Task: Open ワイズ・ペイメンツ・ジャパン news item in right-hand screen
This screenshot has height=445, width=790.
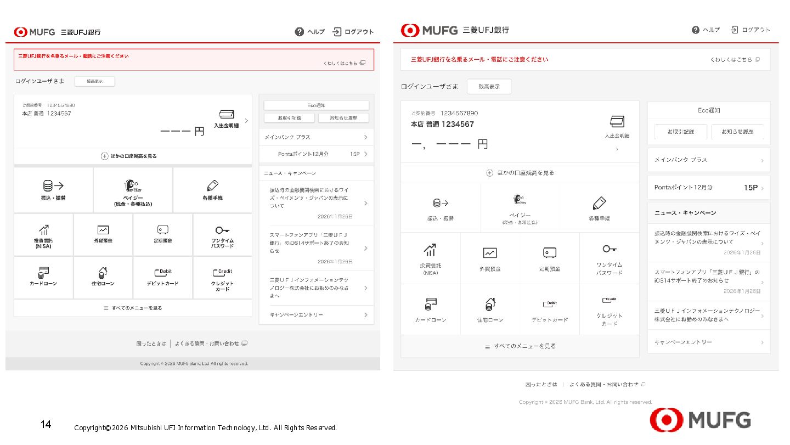Action: (709, 243)
